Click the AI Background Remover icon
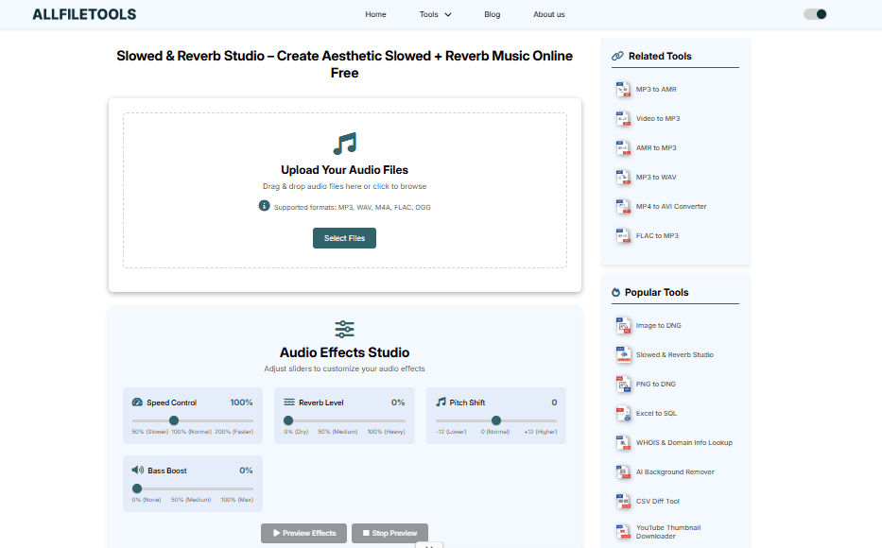This screenshot has width=882, height=548. pos(623,472)
